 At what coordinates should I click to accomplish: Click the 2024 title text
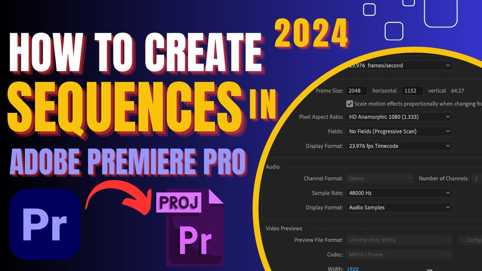(x=311, y=33)
